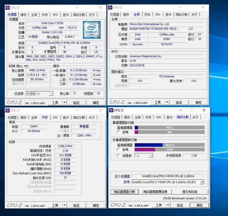Expand 工具 arrow in benchmark window

click(168, 205)
